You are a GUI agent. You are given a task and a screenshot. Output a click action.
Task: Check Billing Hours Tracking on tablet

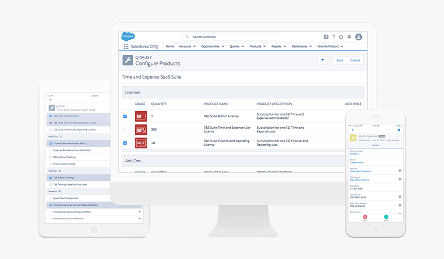[50, 157]
